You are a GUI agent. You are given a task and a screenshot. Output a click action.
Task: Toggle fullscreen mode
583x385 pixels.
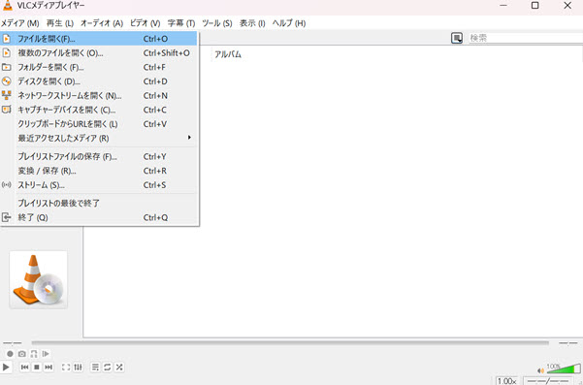pyautogui.click(x=66, y=368)
